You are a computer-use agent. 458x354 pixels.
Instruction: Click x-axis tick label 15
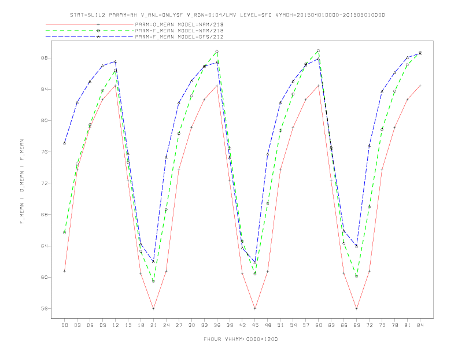(128, 325)
